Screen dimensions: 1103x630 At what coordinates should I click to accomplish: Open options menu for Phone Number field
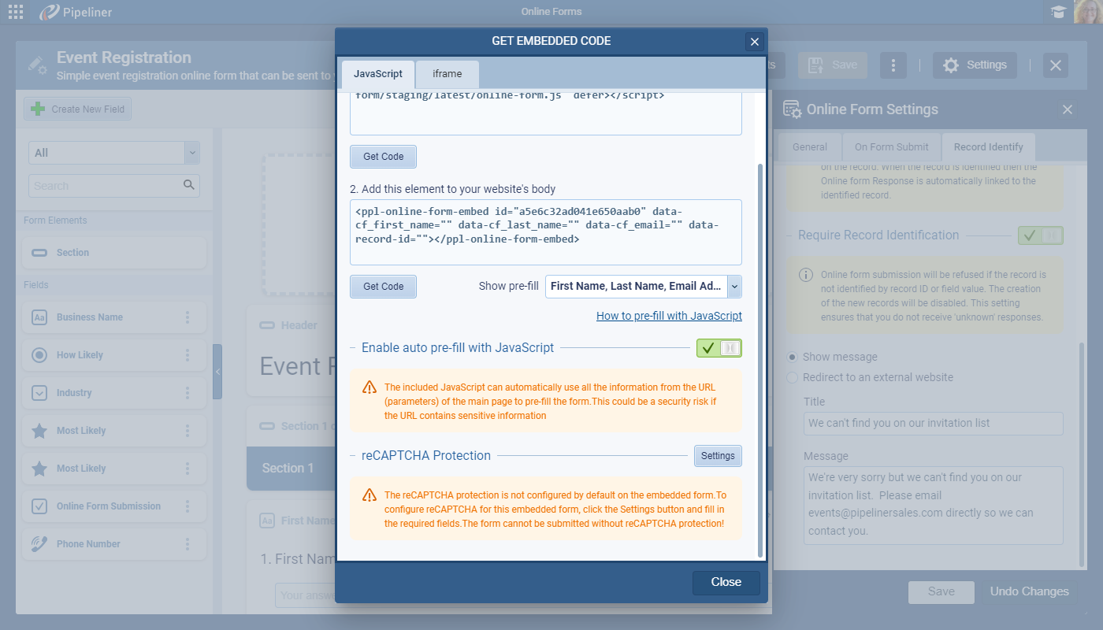click(188, 544)
